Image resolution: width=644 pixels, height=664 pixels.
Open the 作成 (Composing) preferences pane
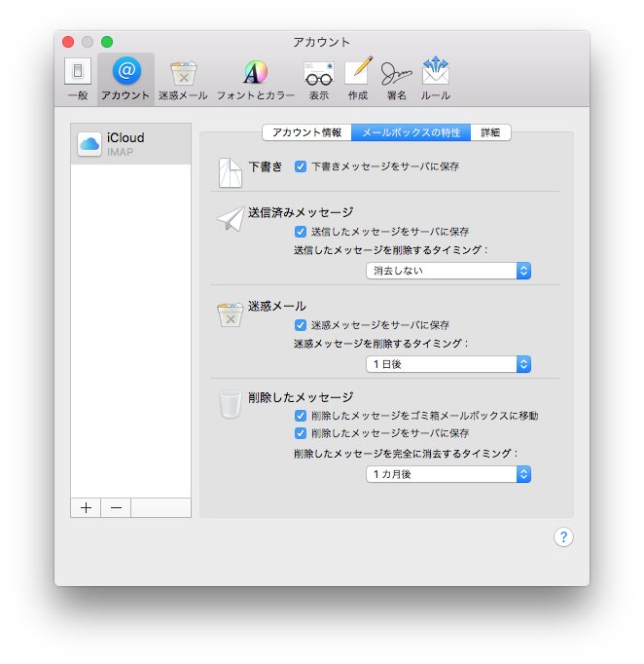pos(358,78)
